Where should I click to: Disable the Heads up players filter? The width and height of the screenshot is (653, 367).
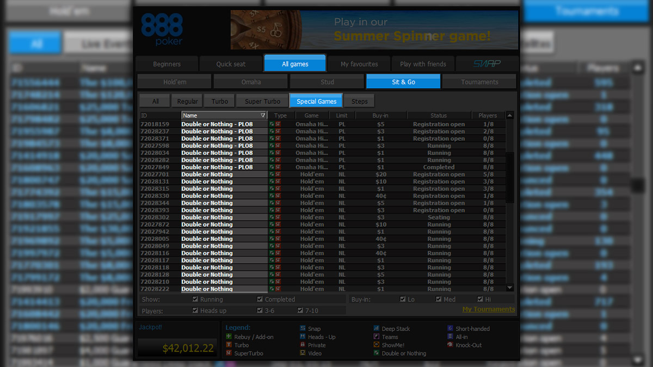coord(195,310)
